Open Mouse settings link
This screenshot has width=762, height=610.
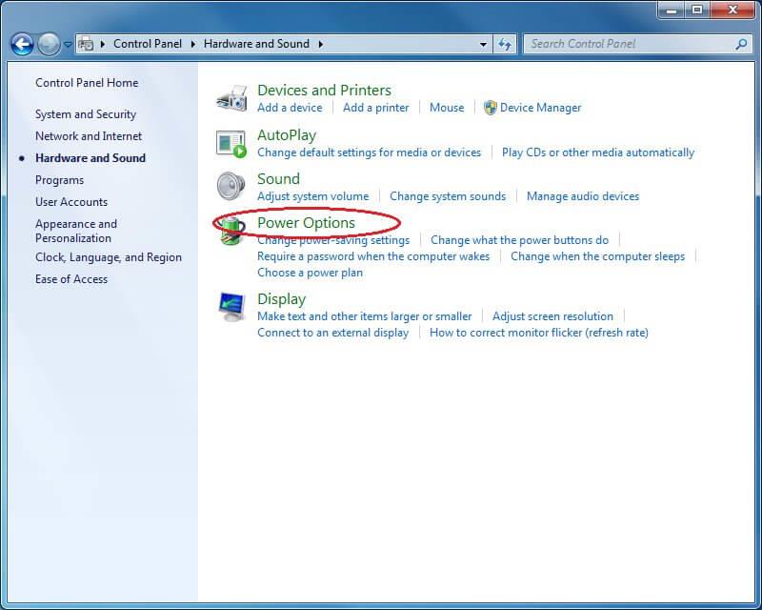coord(447,108)
